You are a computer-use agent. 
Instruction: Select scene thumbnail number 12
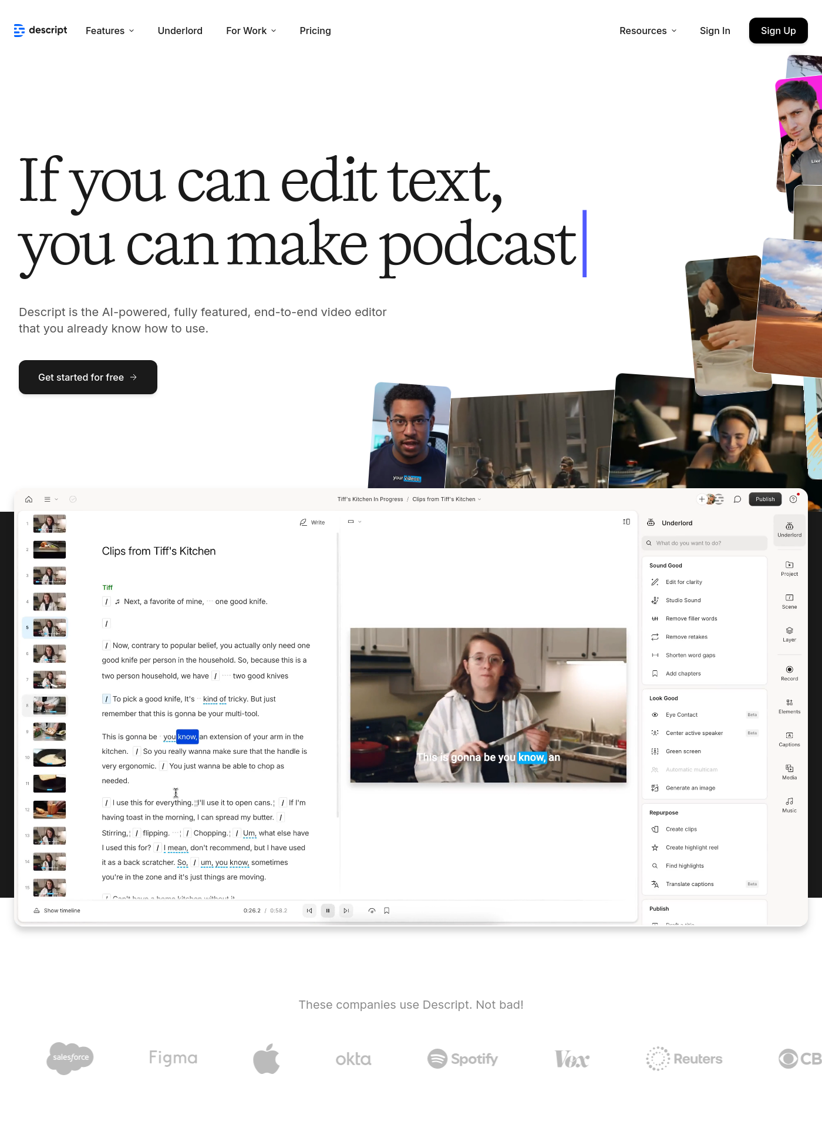coord(49,810)
